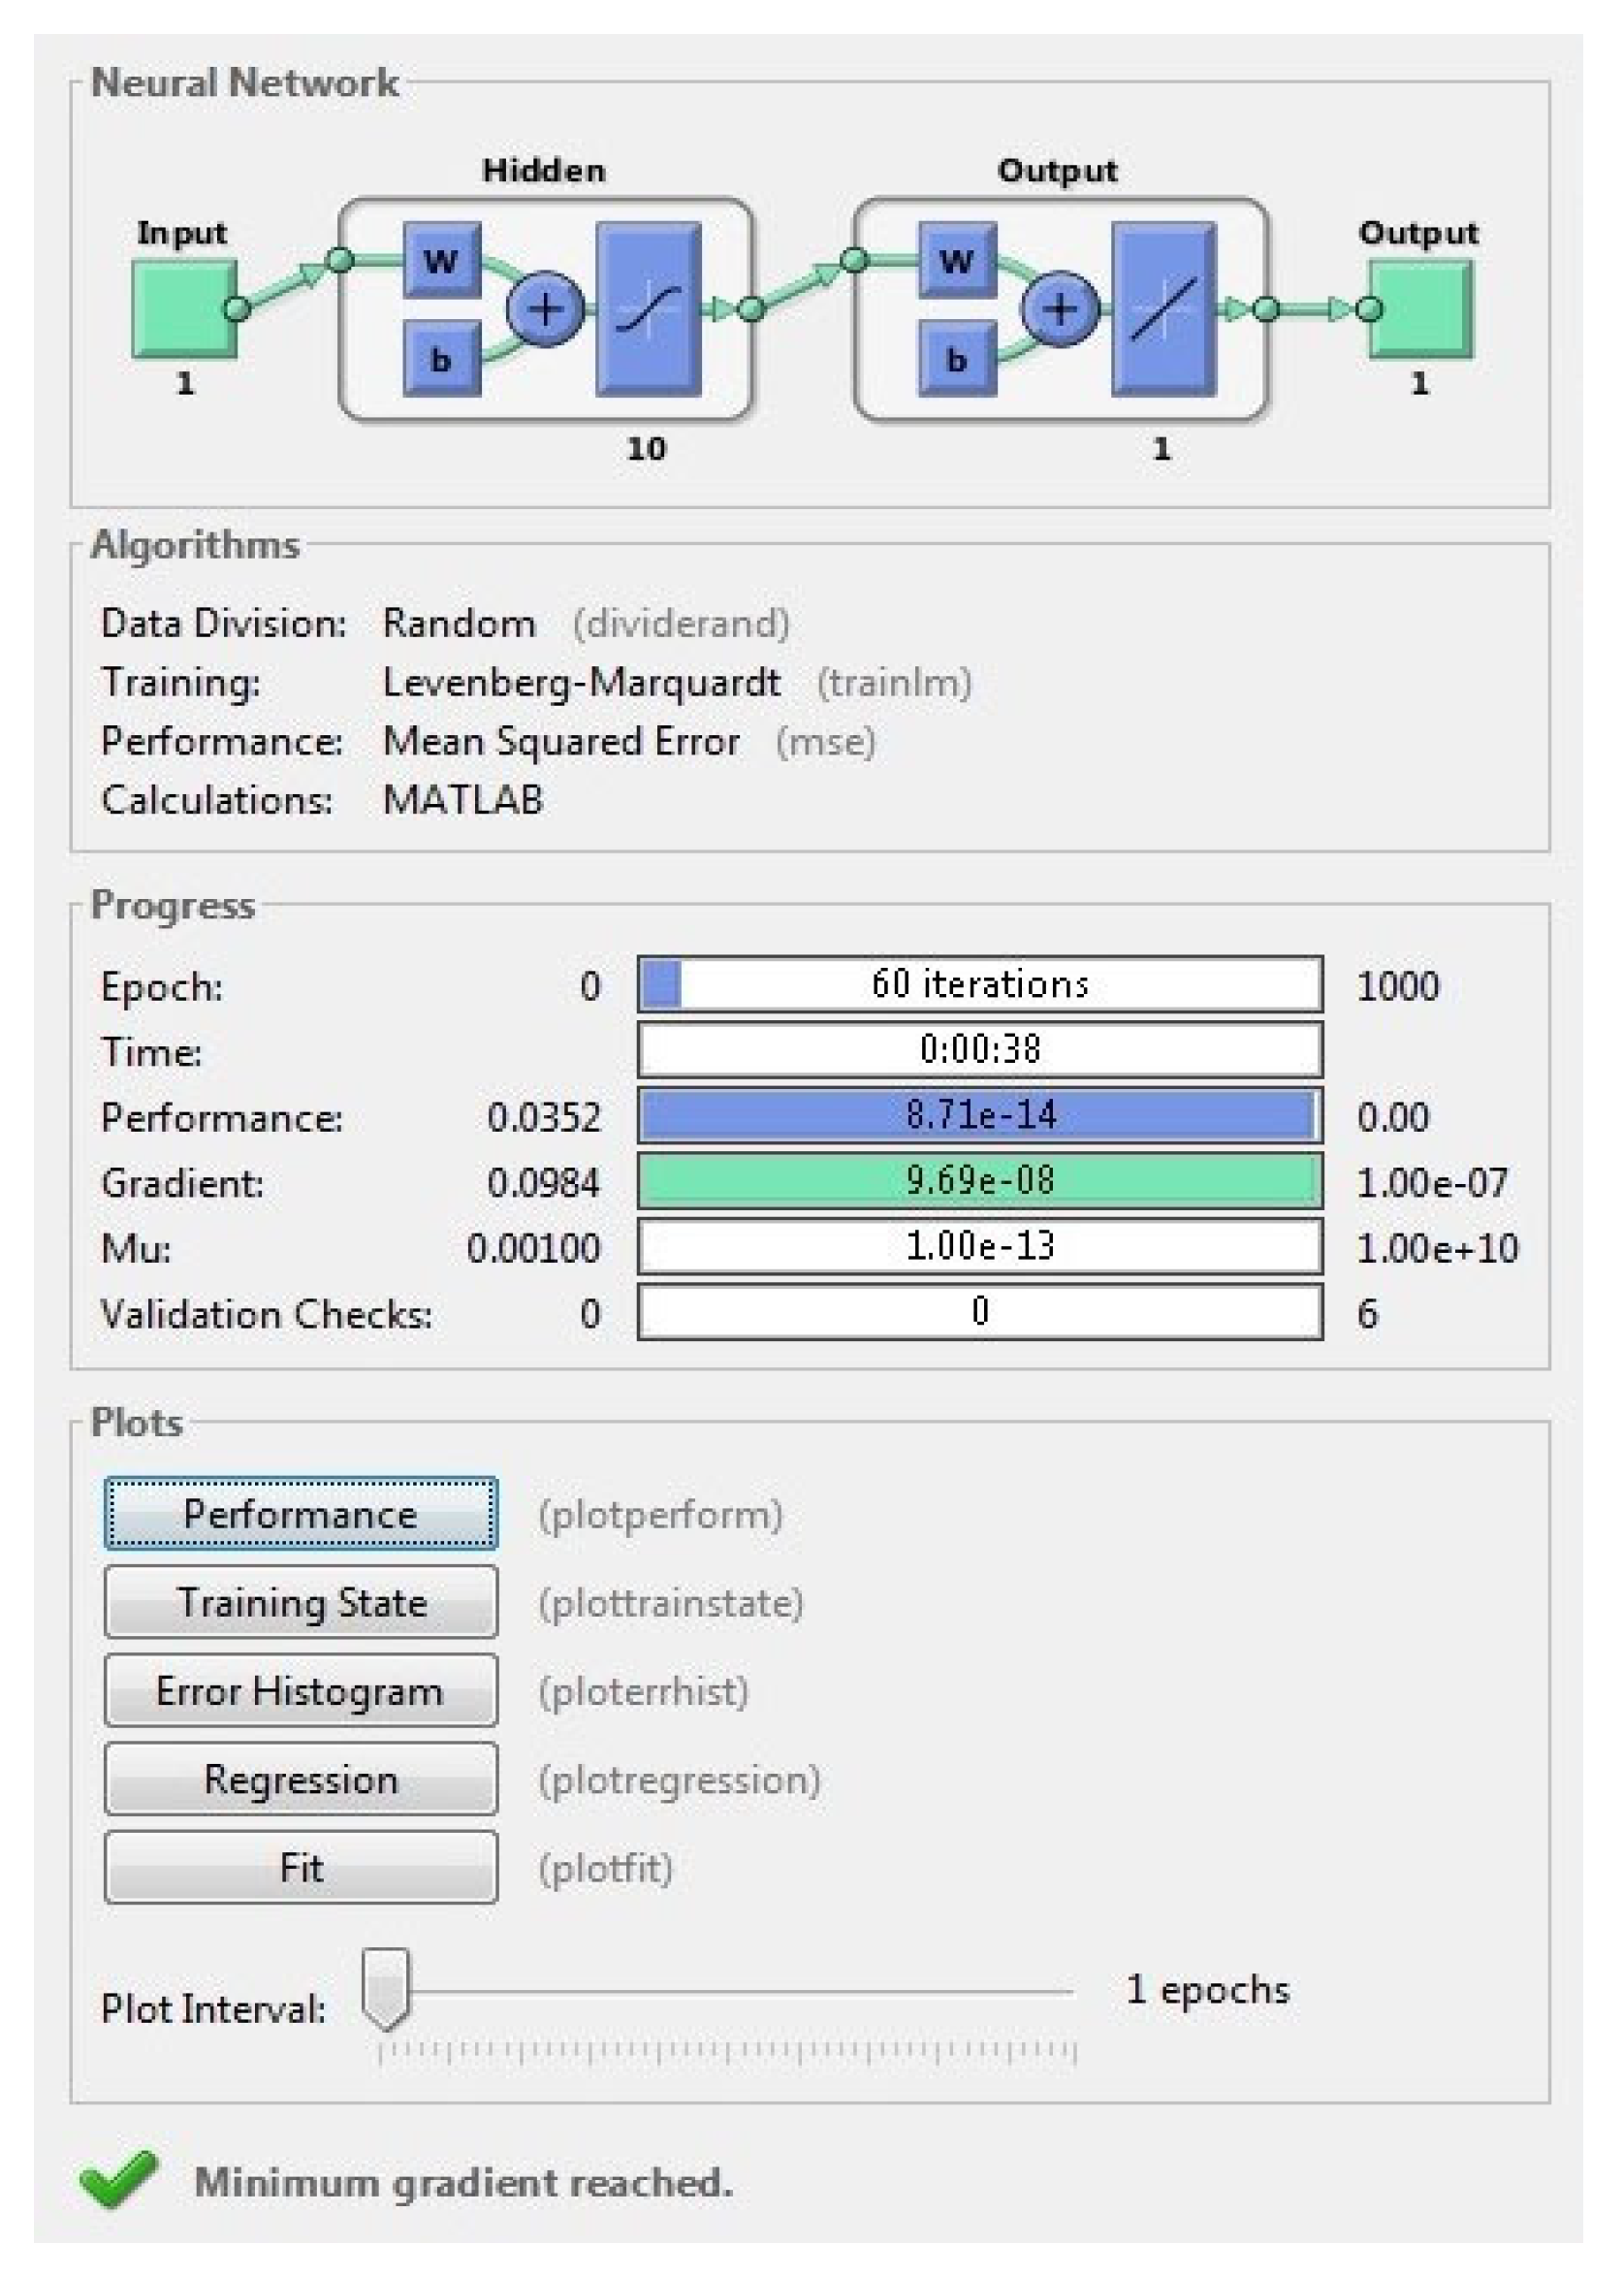Image resolution: width=1624 pixels, height=2277 pixels.
Task: Click the Validation Checks bar showing 0
Action: [x=980, y=1311]
